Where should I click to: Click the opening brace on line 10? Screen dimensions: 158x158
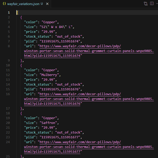coord(21,65)
